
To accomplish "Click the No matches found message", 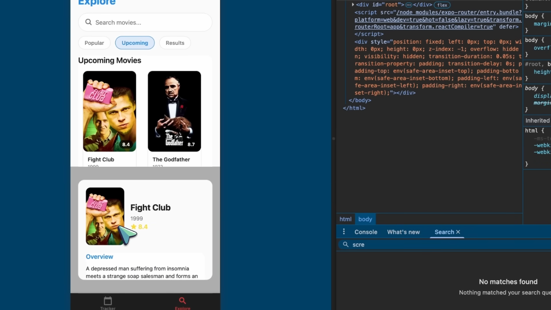I will (508, 282).
